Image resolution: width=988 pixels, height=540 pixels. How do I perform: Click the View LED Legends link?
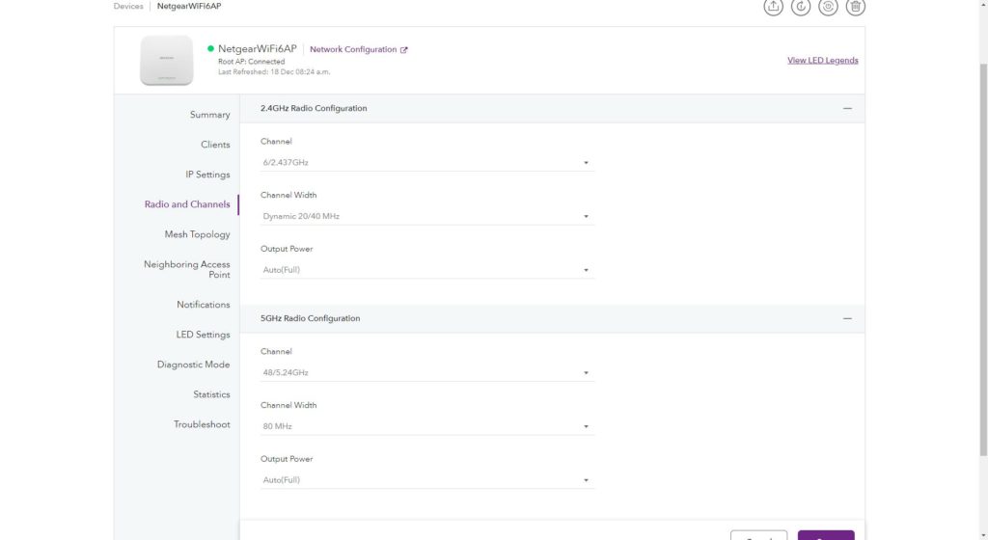[822, 61]
